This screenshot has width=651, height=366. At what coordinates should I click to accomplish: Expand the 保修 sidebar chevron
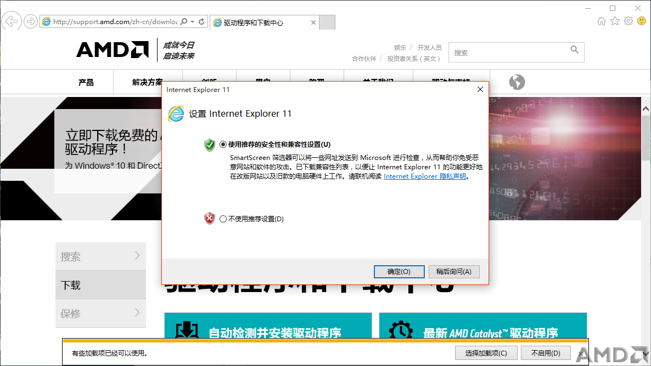click(137, 312)
